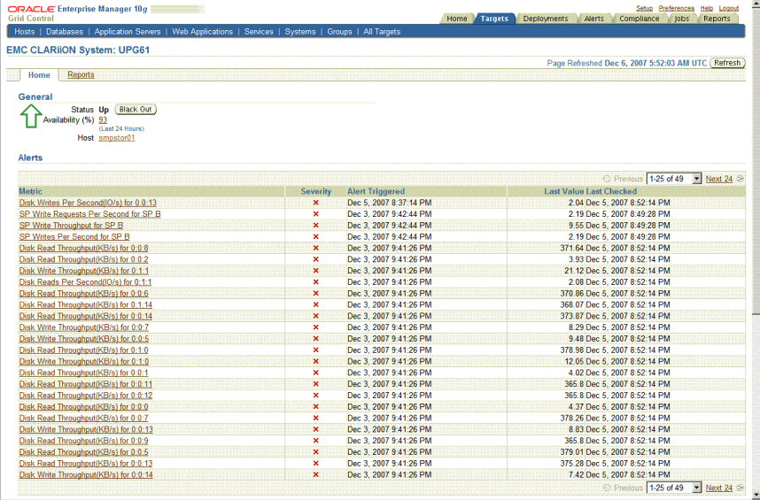Open Disk Write Throughput(KB/s) for 0:0:14
760x500 pixels.
(x=86, y=474)
